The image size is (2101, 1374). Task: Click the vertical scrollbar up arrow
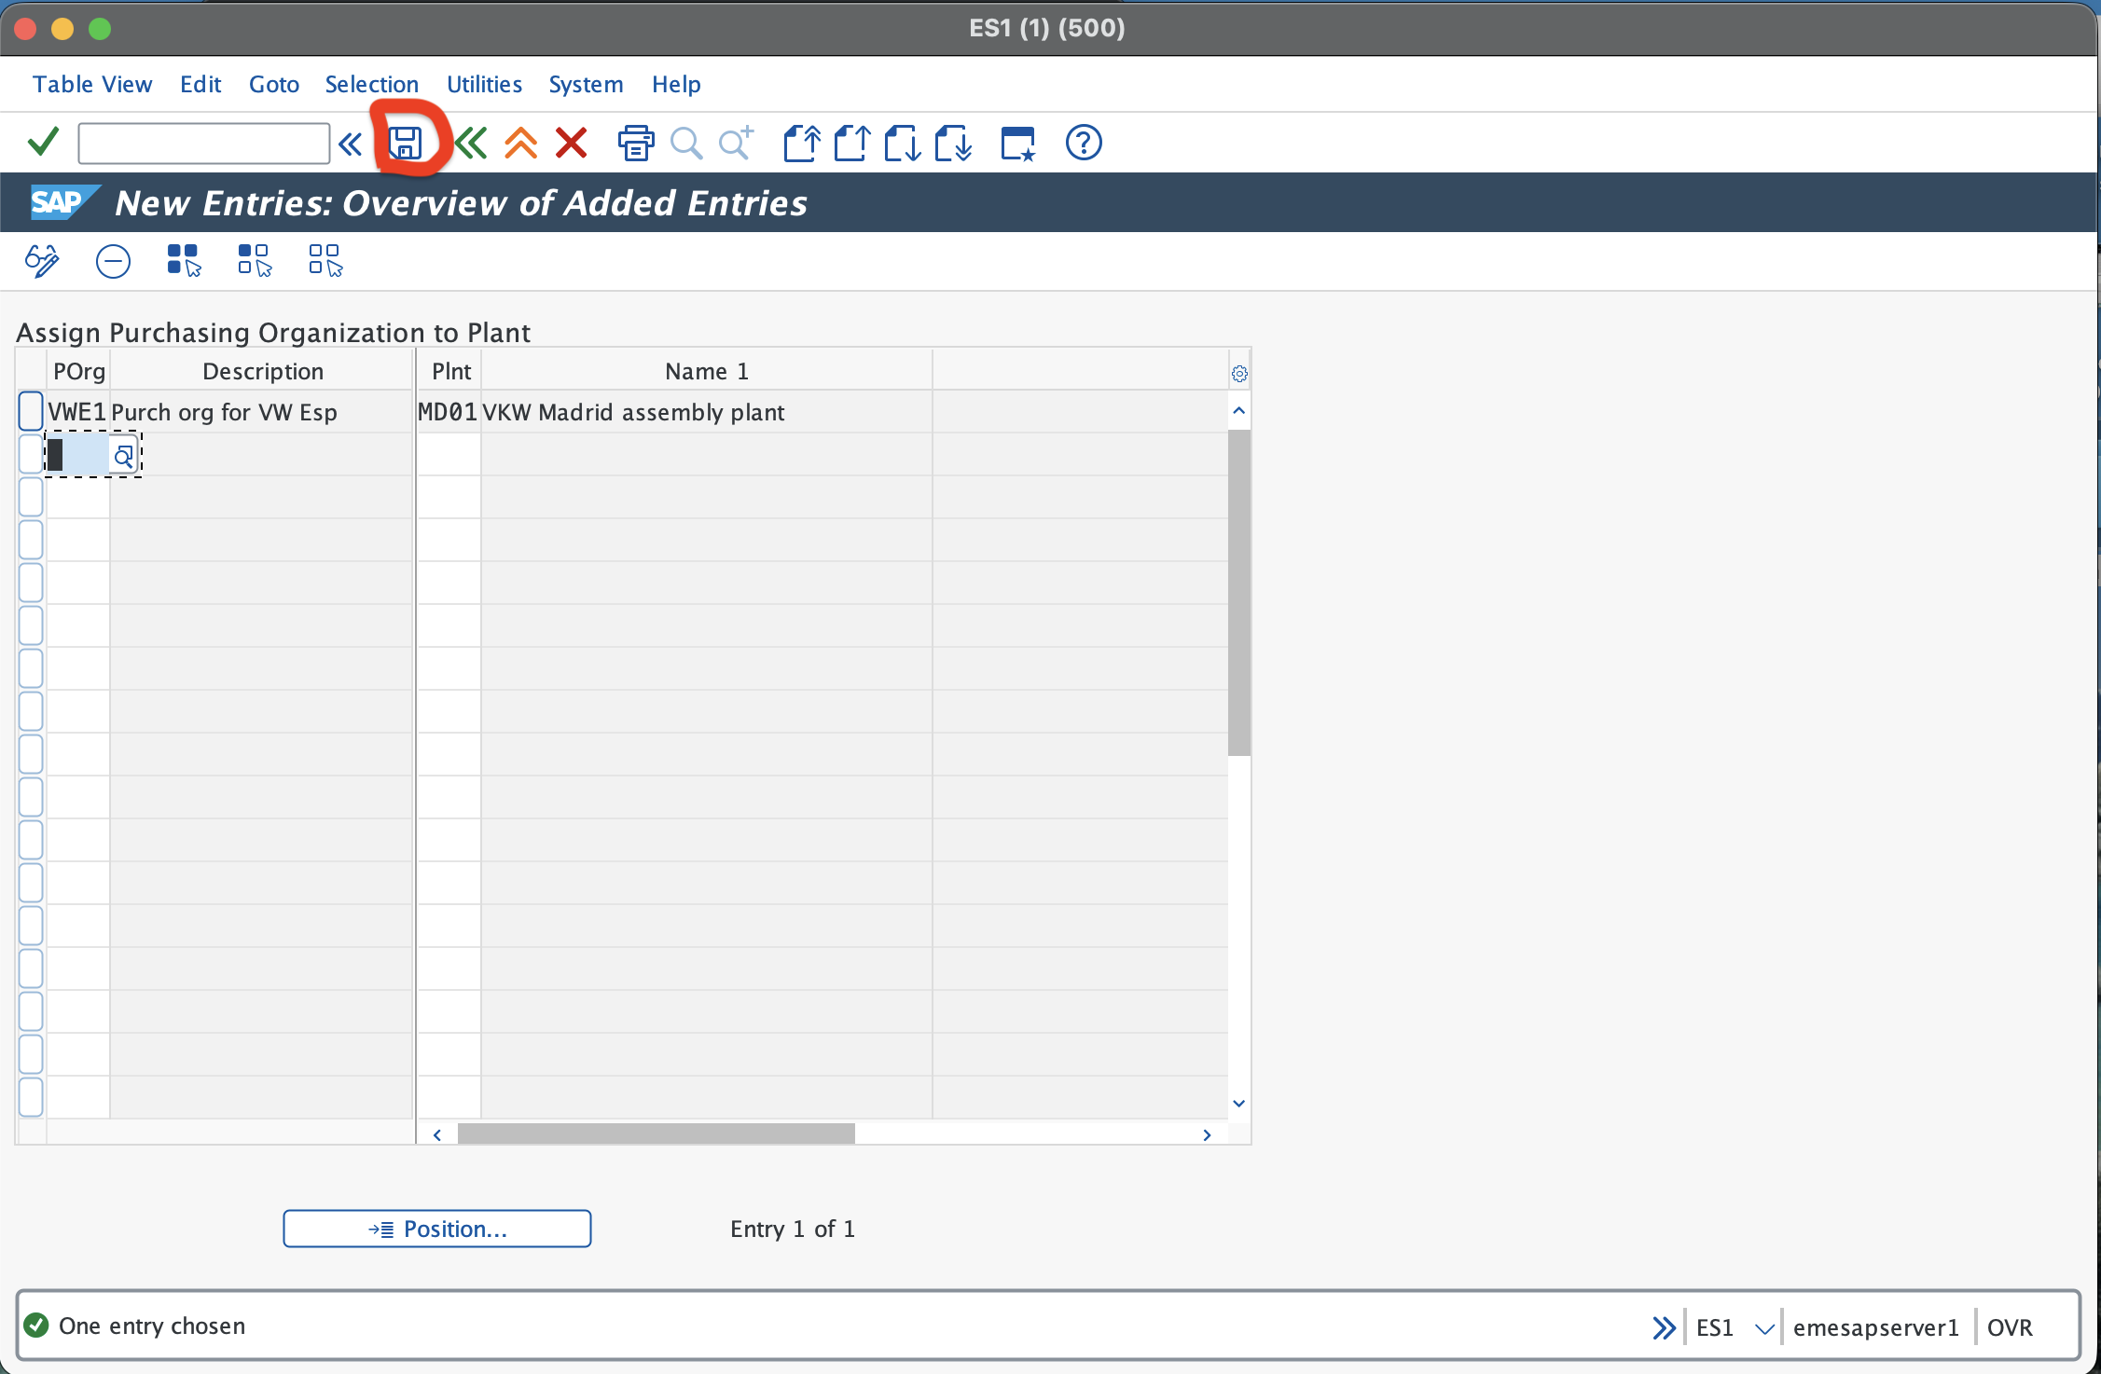(1239, 410)
